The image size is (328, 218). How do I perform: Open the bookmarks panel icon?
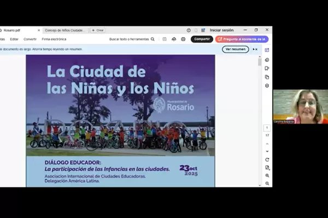coord(267,69)
